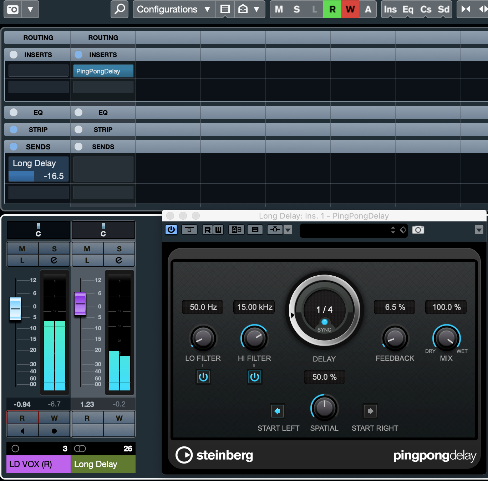Toggle the plugin bypass icon next to the power button
This screenshot has height=481, width=488.
(189, 230)
